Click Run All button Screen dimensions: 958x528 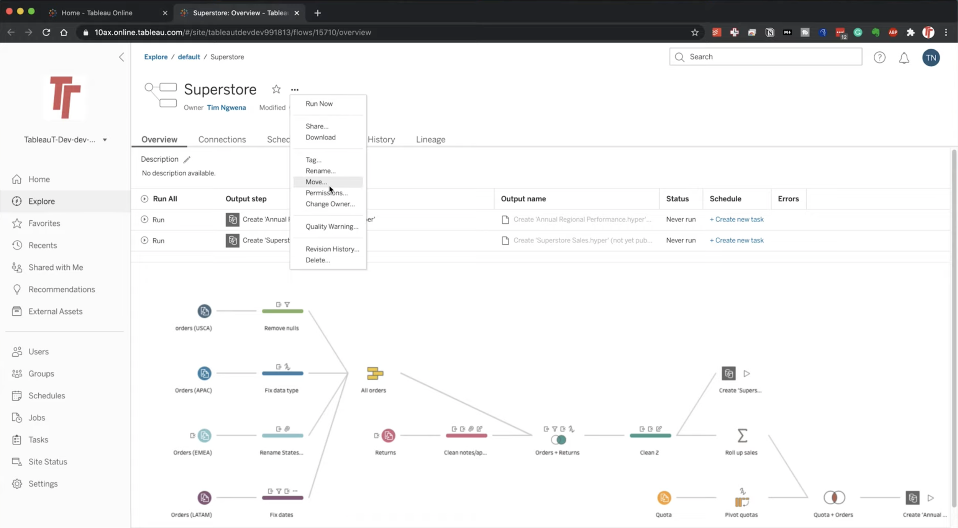[159, 199]
